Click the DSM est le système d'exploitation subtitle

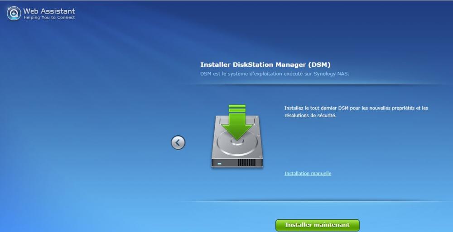point(275,74)
